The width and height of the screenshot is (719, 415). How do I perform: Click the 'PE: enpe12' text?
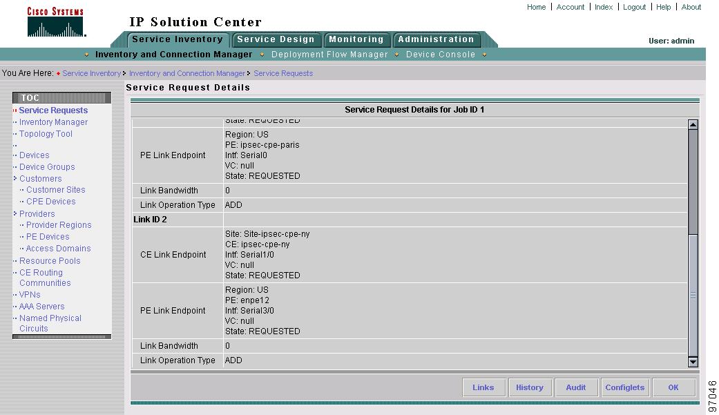point(247,300)
